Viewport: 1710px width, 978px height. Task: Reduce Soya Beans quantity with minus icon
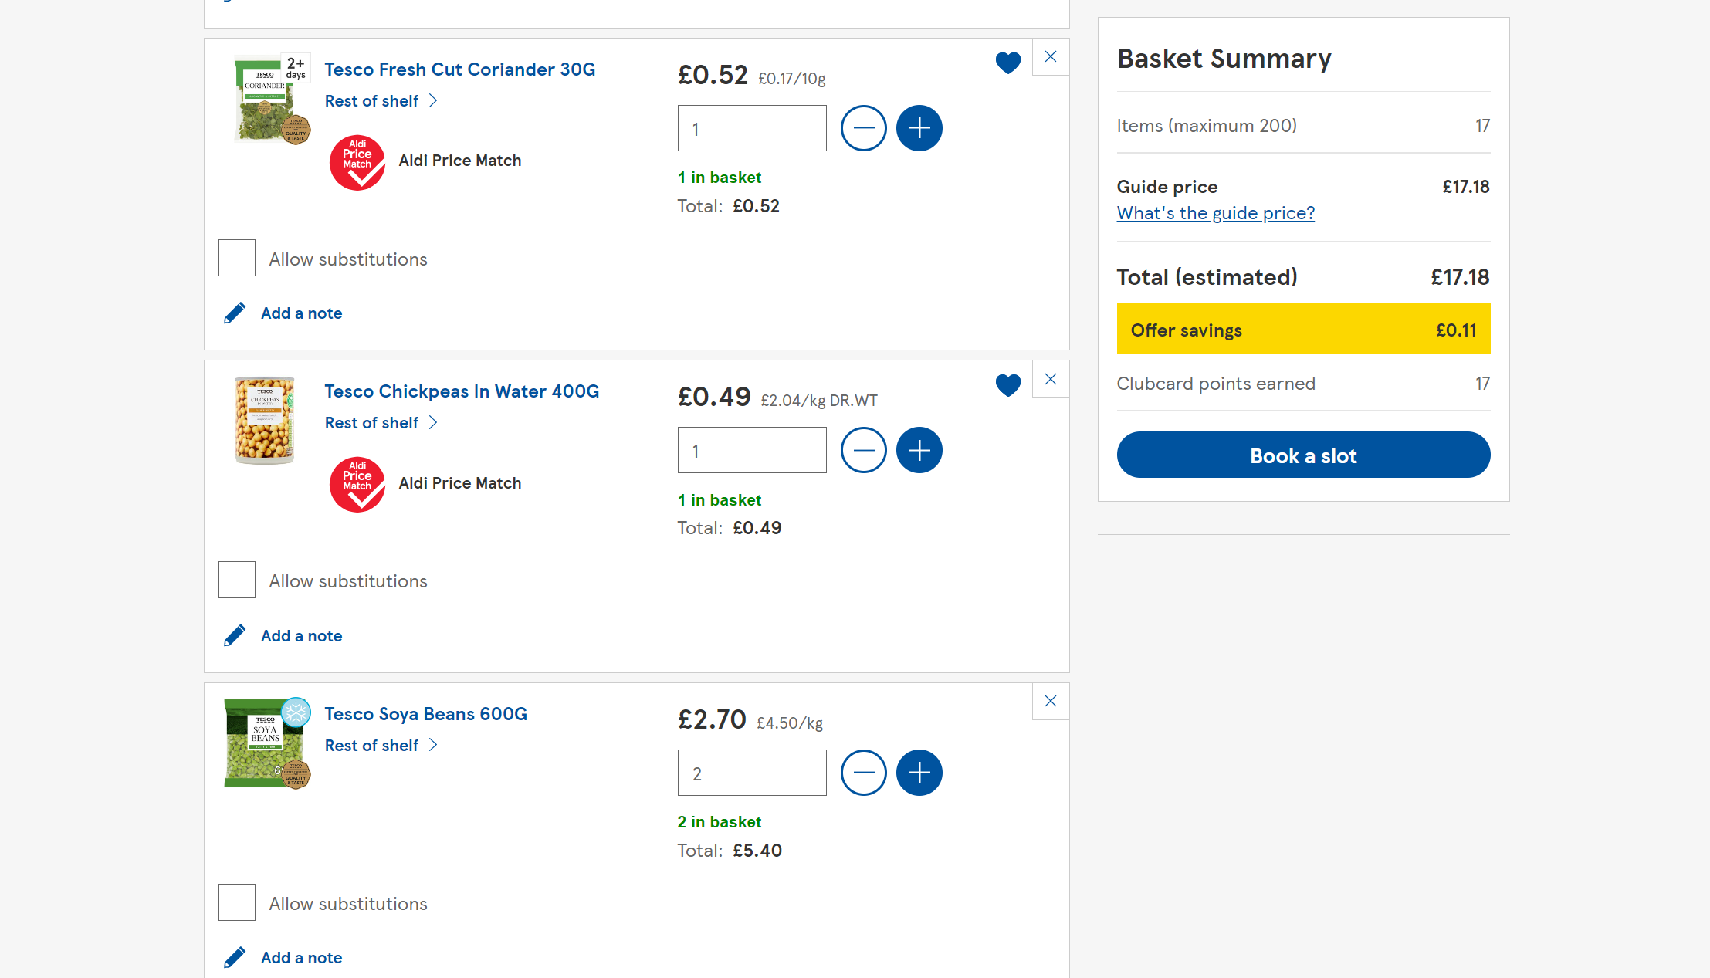coord(863,773)
